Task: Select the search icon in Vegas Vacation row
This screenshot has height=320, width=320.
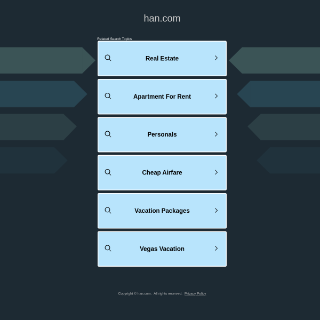Action: 108,249
